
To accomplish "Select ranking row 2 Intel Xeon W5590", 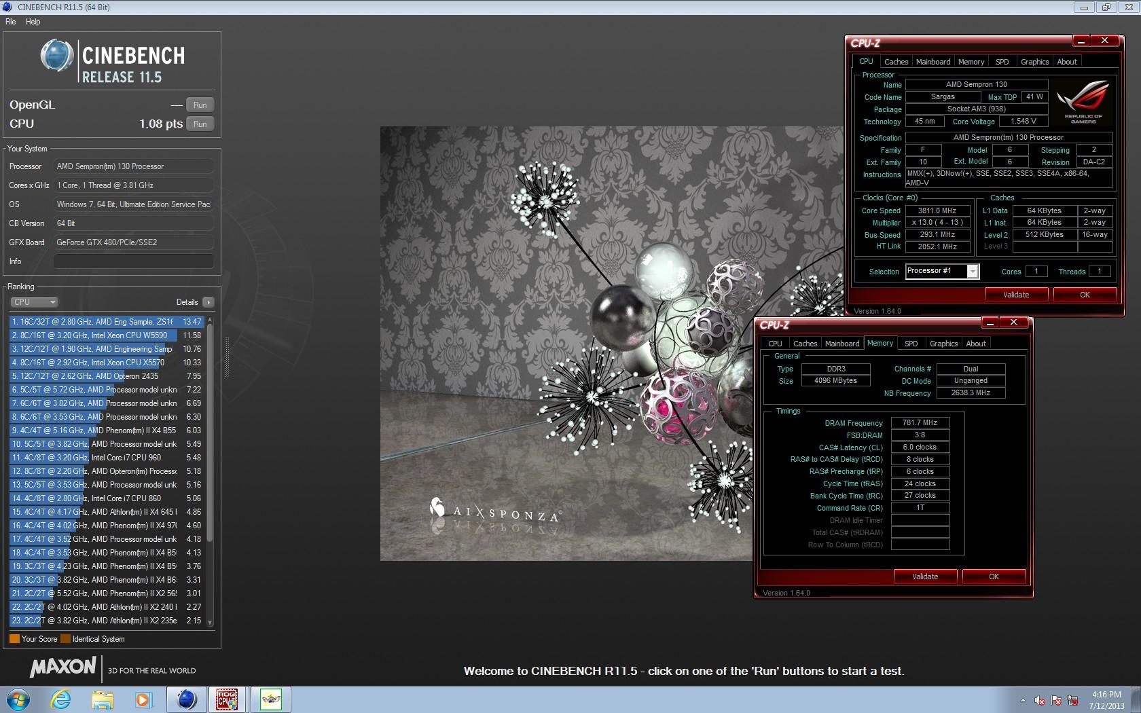I will click(x=107, y=335).
